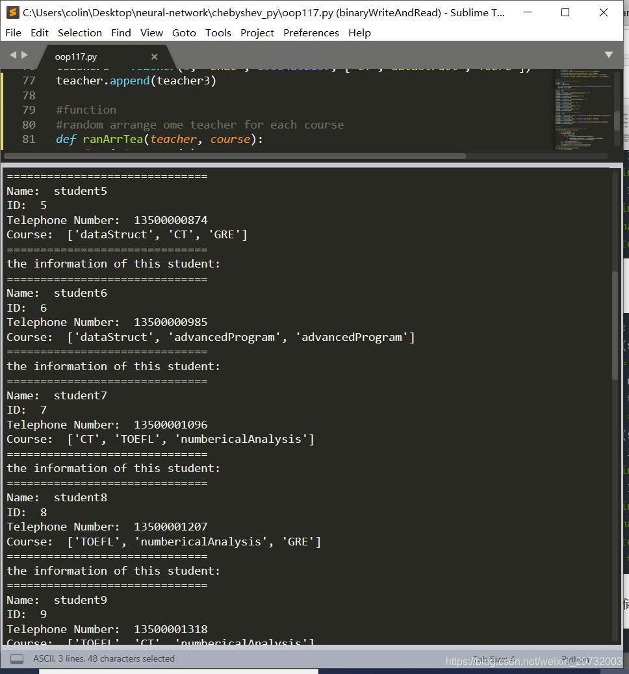Viewport: 629px width, 674px height.
Task: Click 'Name: student5' in output
Action: tap(57, 191)
